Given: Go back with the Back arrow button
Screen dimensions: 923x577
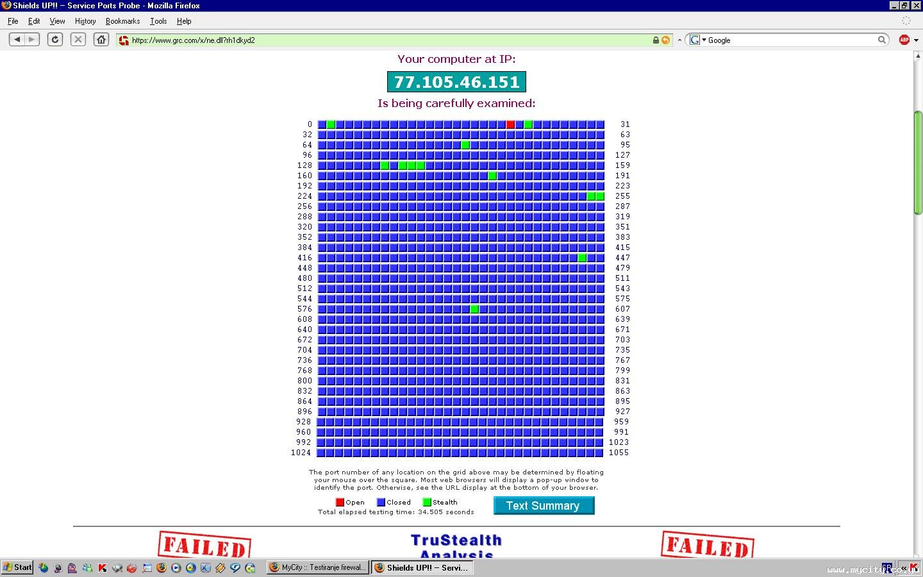Looking at the screenshot, I should (17, 40).
